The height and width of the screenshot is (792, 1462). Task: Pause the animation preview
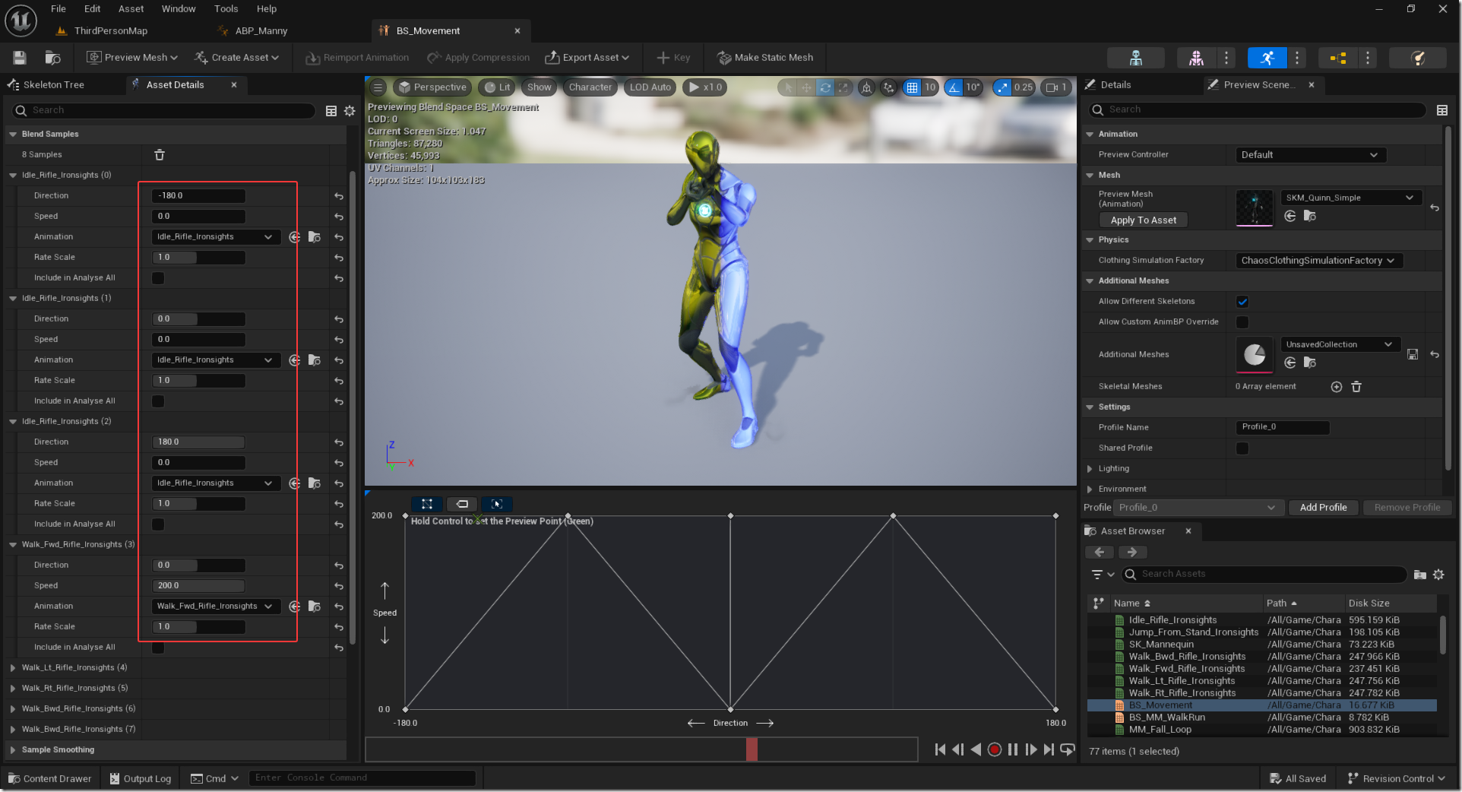[1012, 749]
